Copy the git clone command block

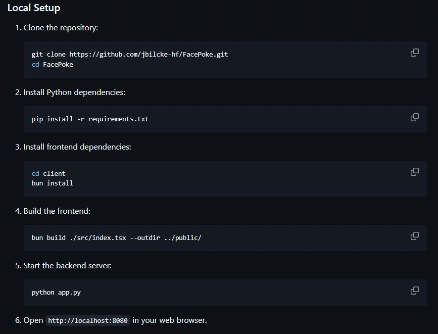click(415, 53)
